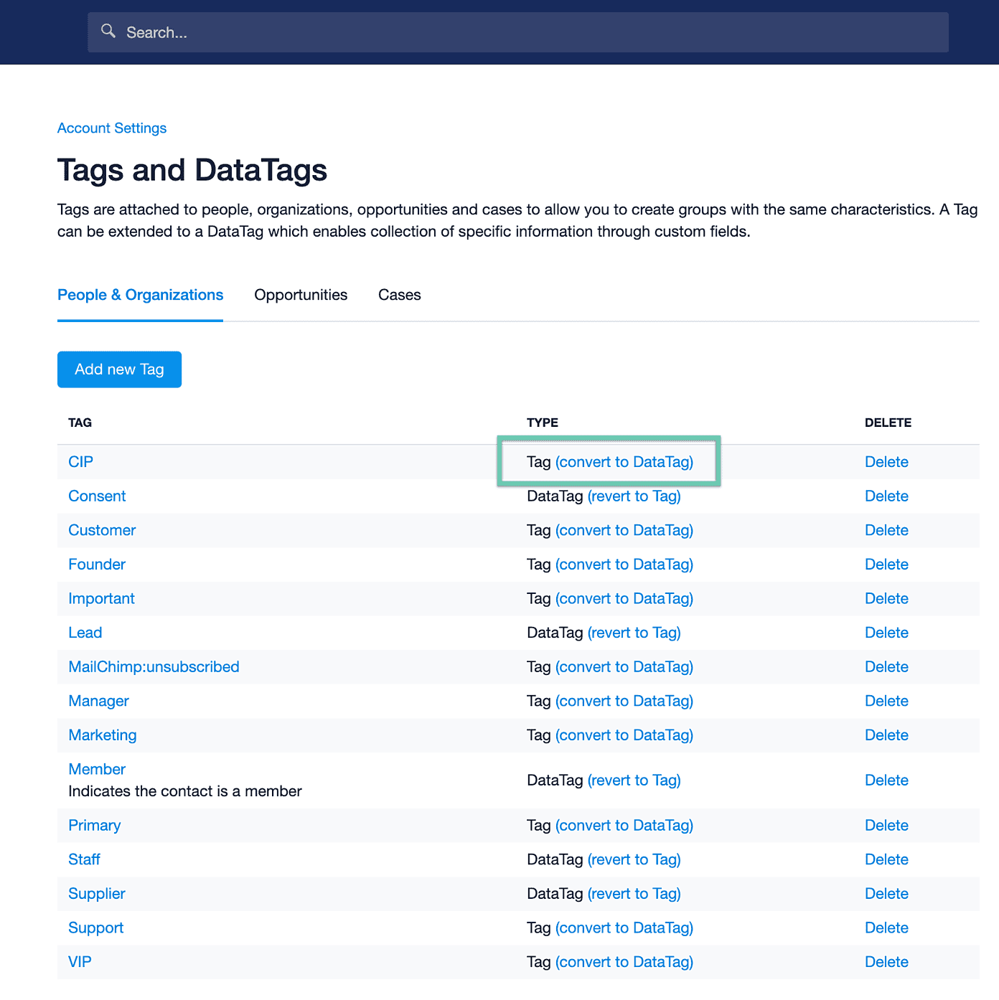The image size is (999, 1000).
Task: Open the Lead tag
Action: tap(85, 633)
